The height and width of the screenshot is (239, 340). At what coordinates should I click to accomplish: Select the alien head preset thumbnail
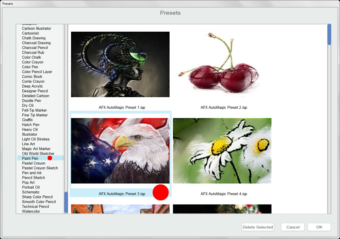click(120, 64)
